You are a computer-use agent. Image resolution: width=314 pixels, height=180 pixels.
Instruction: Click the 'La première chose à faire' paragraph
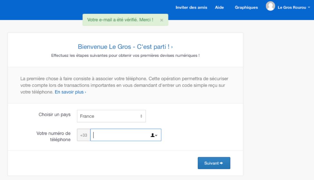click(124, 85)
